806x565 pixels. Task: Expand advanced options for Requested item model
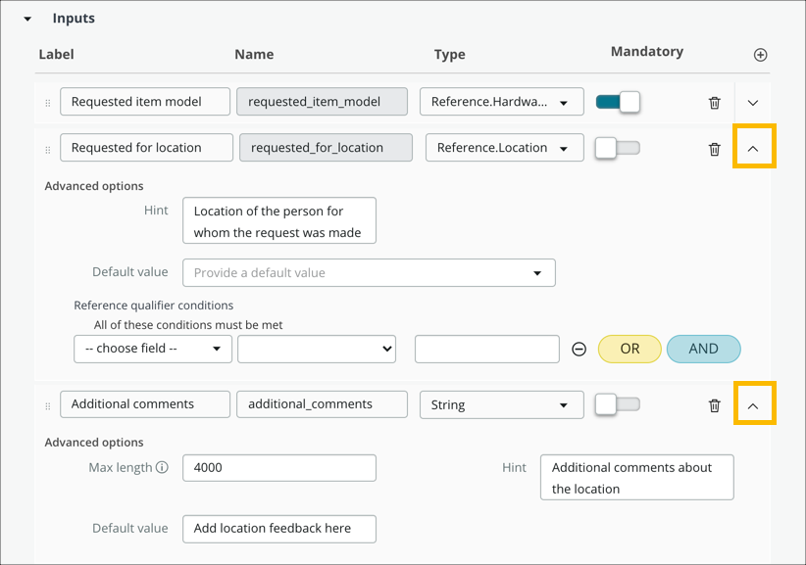(753, 103)
